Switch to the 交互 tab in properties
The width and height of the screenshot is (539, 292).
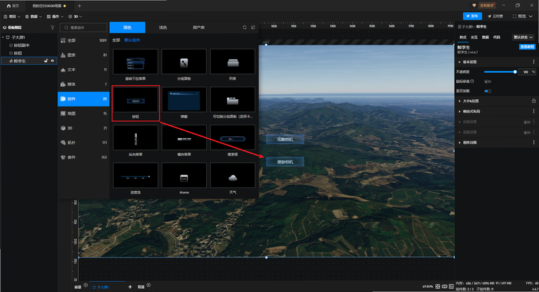click(x=474, y=37)
